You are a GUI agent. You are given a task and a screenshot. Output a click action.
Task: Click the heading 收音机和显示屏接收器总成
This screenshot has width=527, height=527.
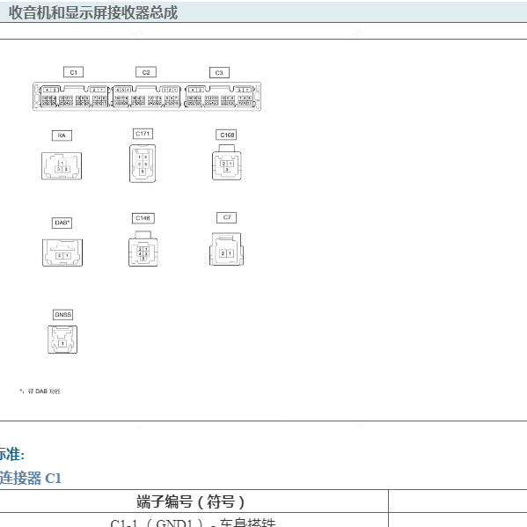[x=93, y=13]
